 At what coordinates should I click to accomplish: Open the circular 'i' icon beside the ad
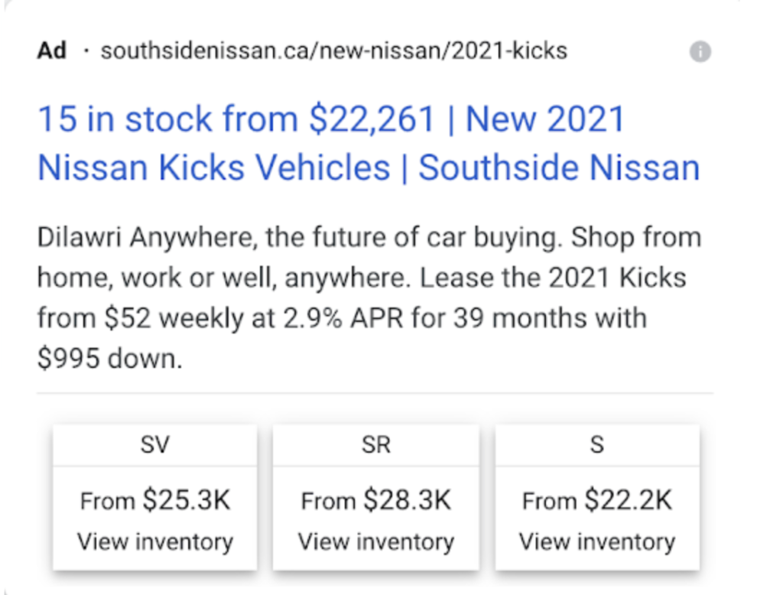pyautogui.click(x=702, y=52)
